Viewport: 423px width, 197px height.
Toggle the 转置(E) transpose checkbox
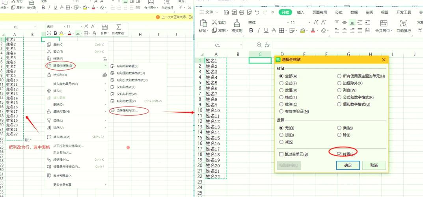(339, 154)
